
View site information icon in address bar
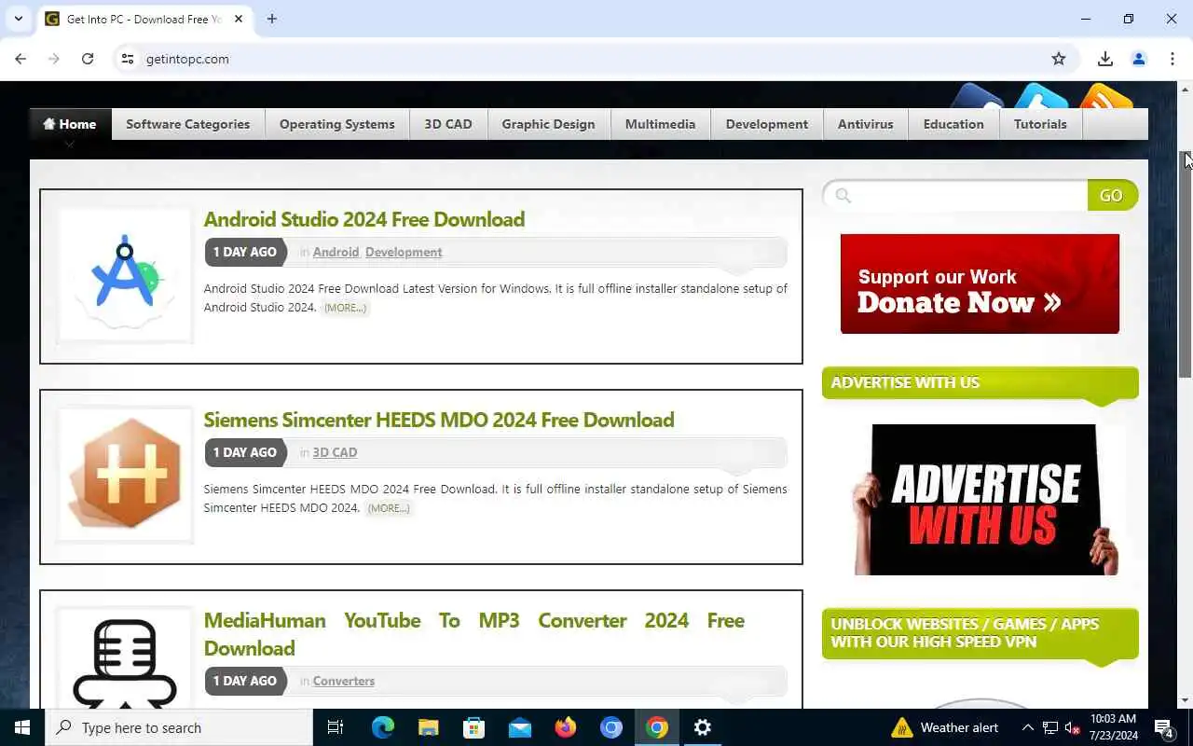click(x=128, y=59)
